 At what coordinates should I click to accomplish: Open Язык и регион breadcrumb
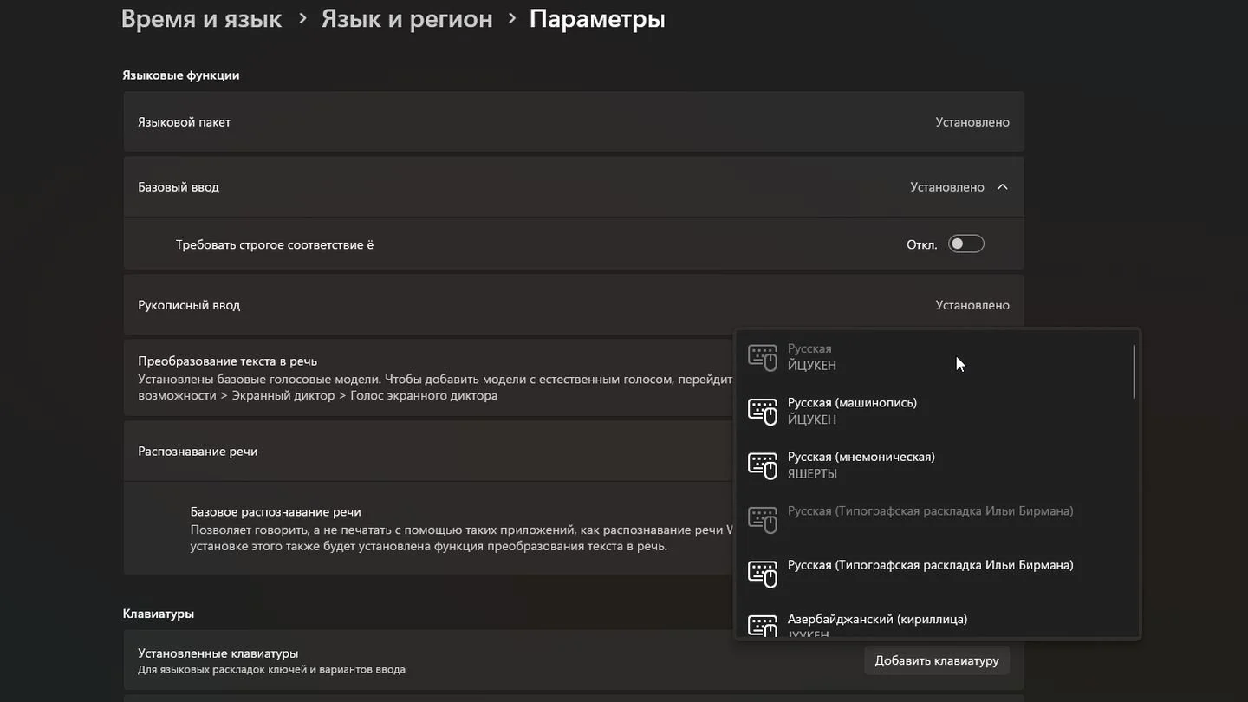click(406, 19)
